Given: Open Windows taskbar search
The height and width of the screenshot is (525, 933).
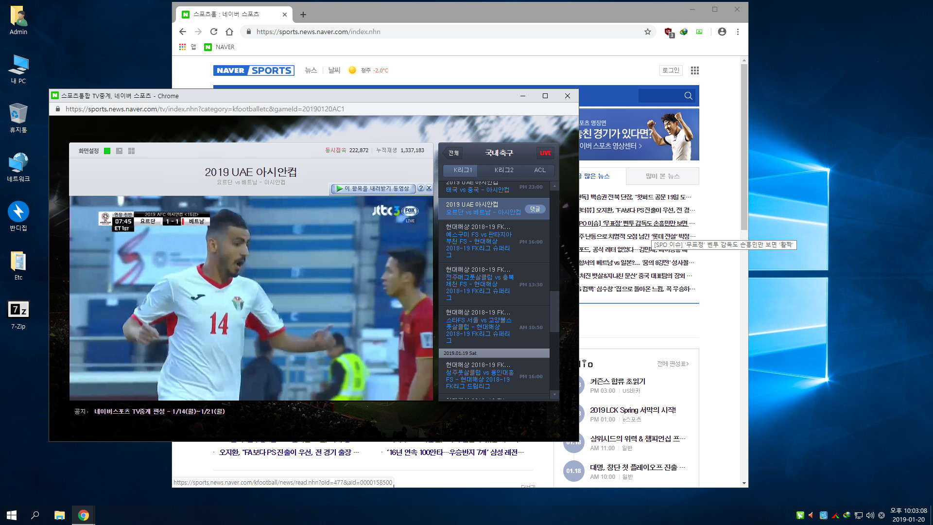Looking at the screenshot, I should [x=35, y=515].
